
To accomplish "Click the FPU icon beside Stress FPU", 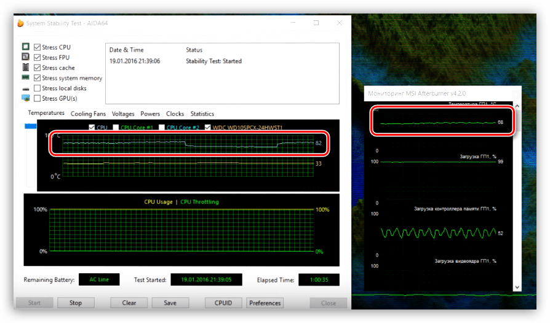I will pyautogui.click(x=26, y=57).
